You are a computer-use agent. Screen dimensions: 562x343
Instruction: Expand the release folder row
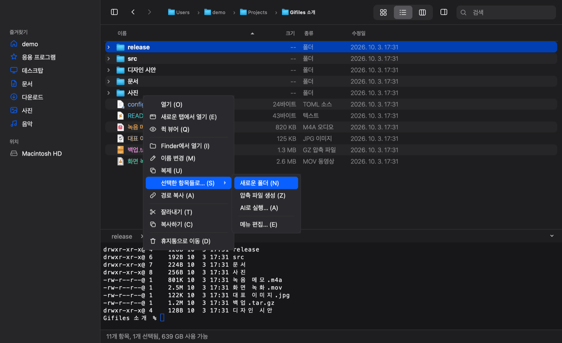pyautogui.click(x=109, y=47)
